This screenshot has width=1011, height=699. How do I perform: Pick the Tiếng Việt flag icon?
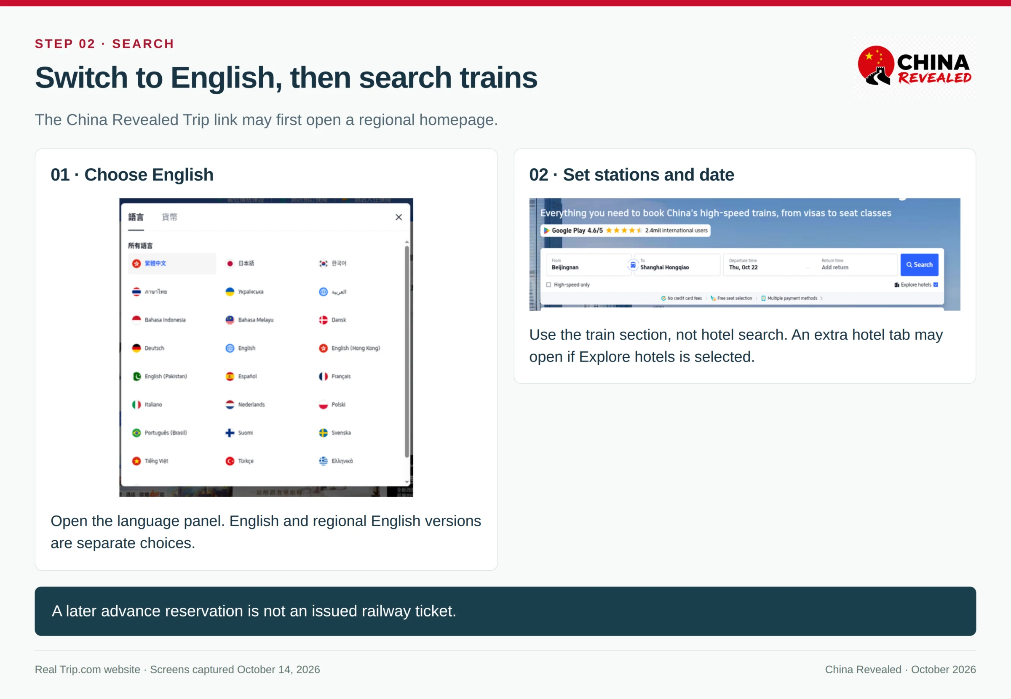coord(136,461)
